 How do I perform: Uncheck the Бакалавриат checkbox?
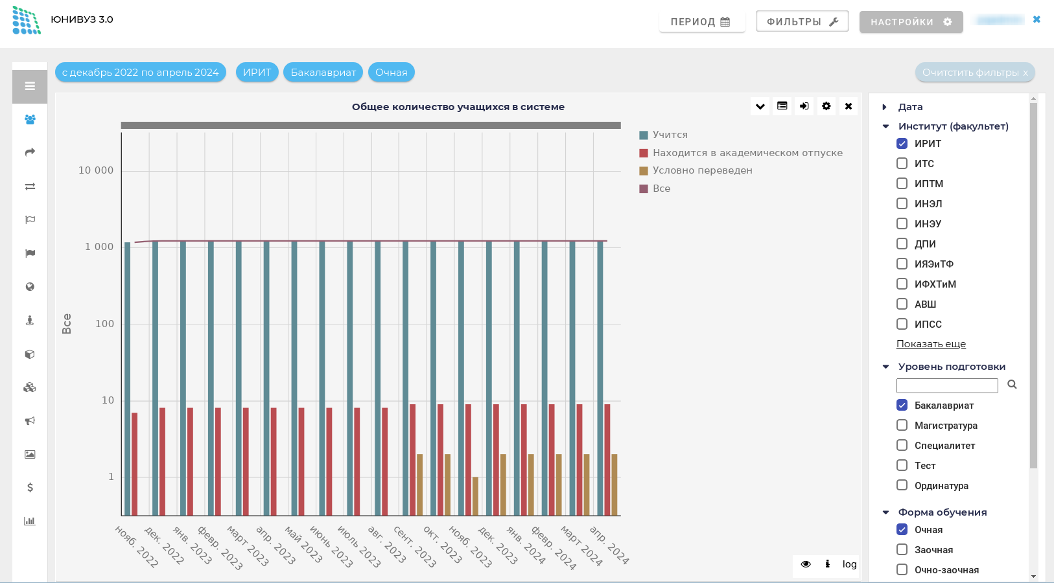coord(902,406)
